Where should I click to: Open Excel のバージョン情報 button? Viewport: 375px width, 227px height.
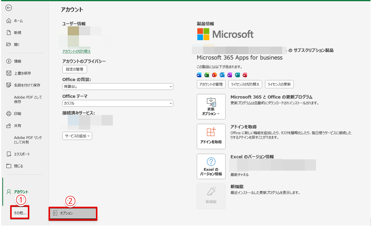pyautogui.click(x=211, y=166)
